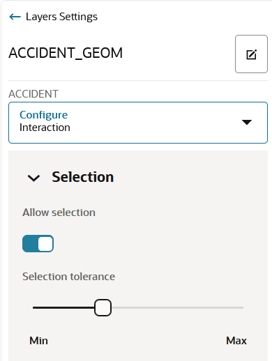Click the Selection tolerance label
This screenshot has height=361, width=272.
(68, 277)
